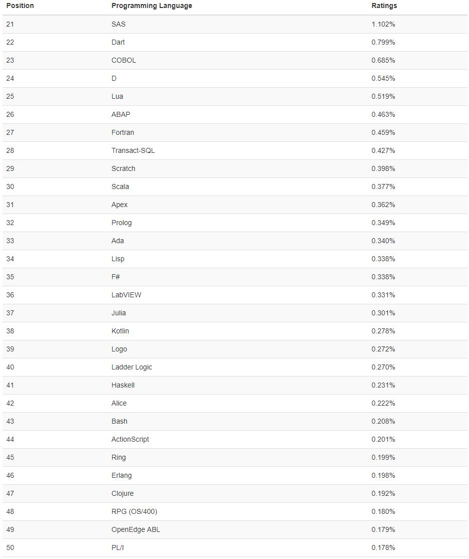
Task: Select the Kotlin language row
Action: (x=235, y=331)
